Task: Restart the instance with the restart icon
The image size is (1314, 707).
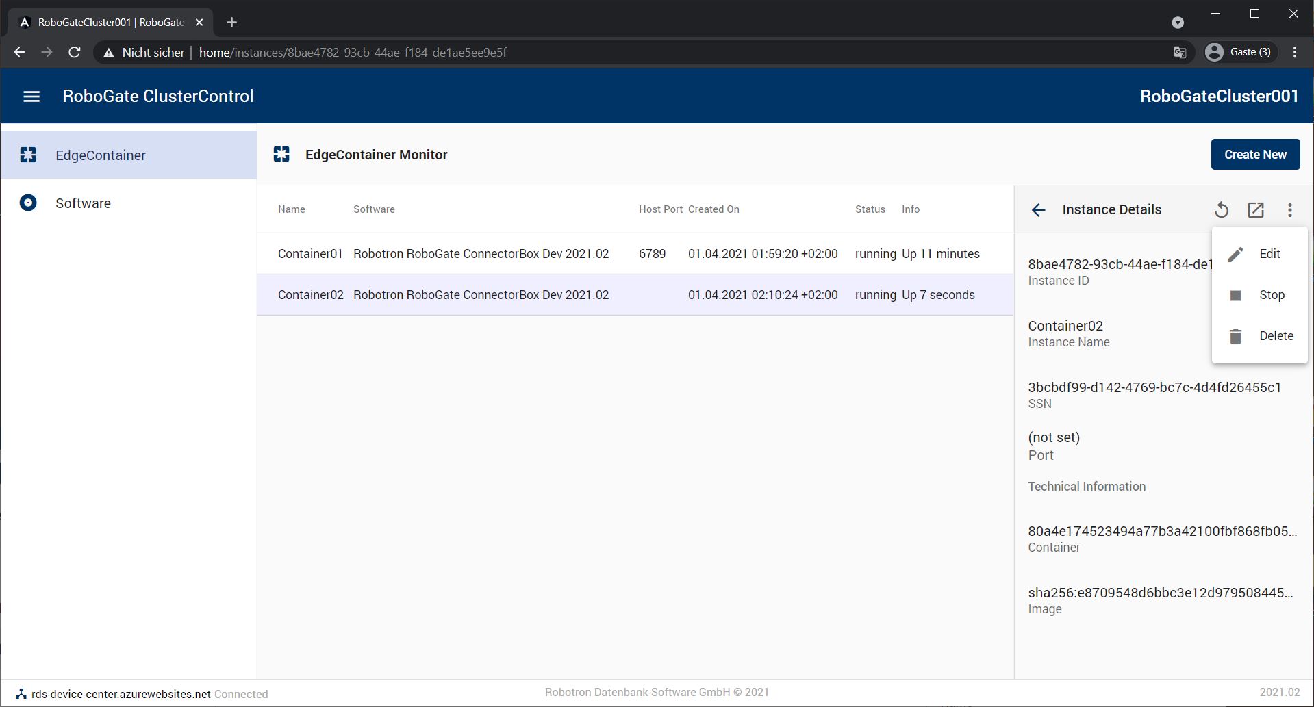Action: click(x=1222, y=210)
